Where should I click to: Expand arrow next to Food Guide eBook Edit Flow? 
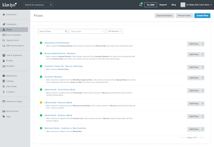point(203,91)
